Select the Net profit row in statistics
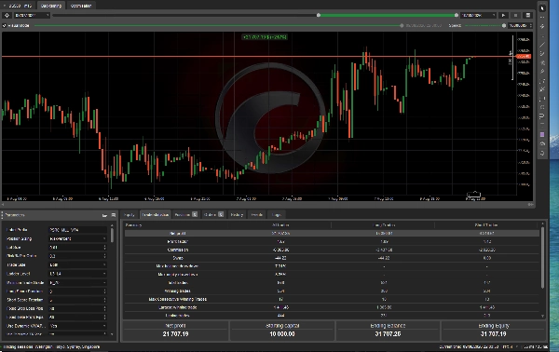 coord(332,234)
